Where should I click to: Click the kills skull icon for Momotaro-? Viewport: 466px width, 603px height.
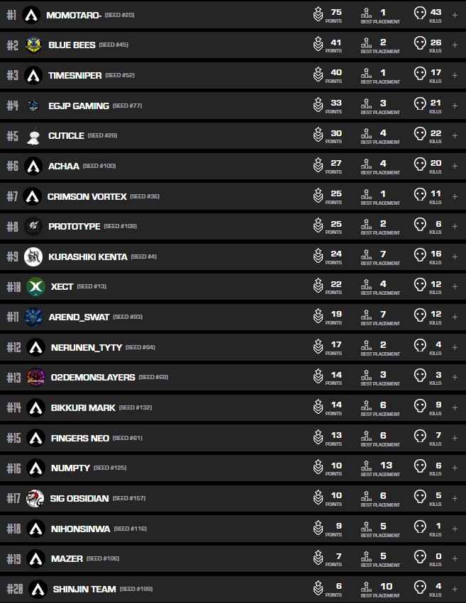(420, 14)
